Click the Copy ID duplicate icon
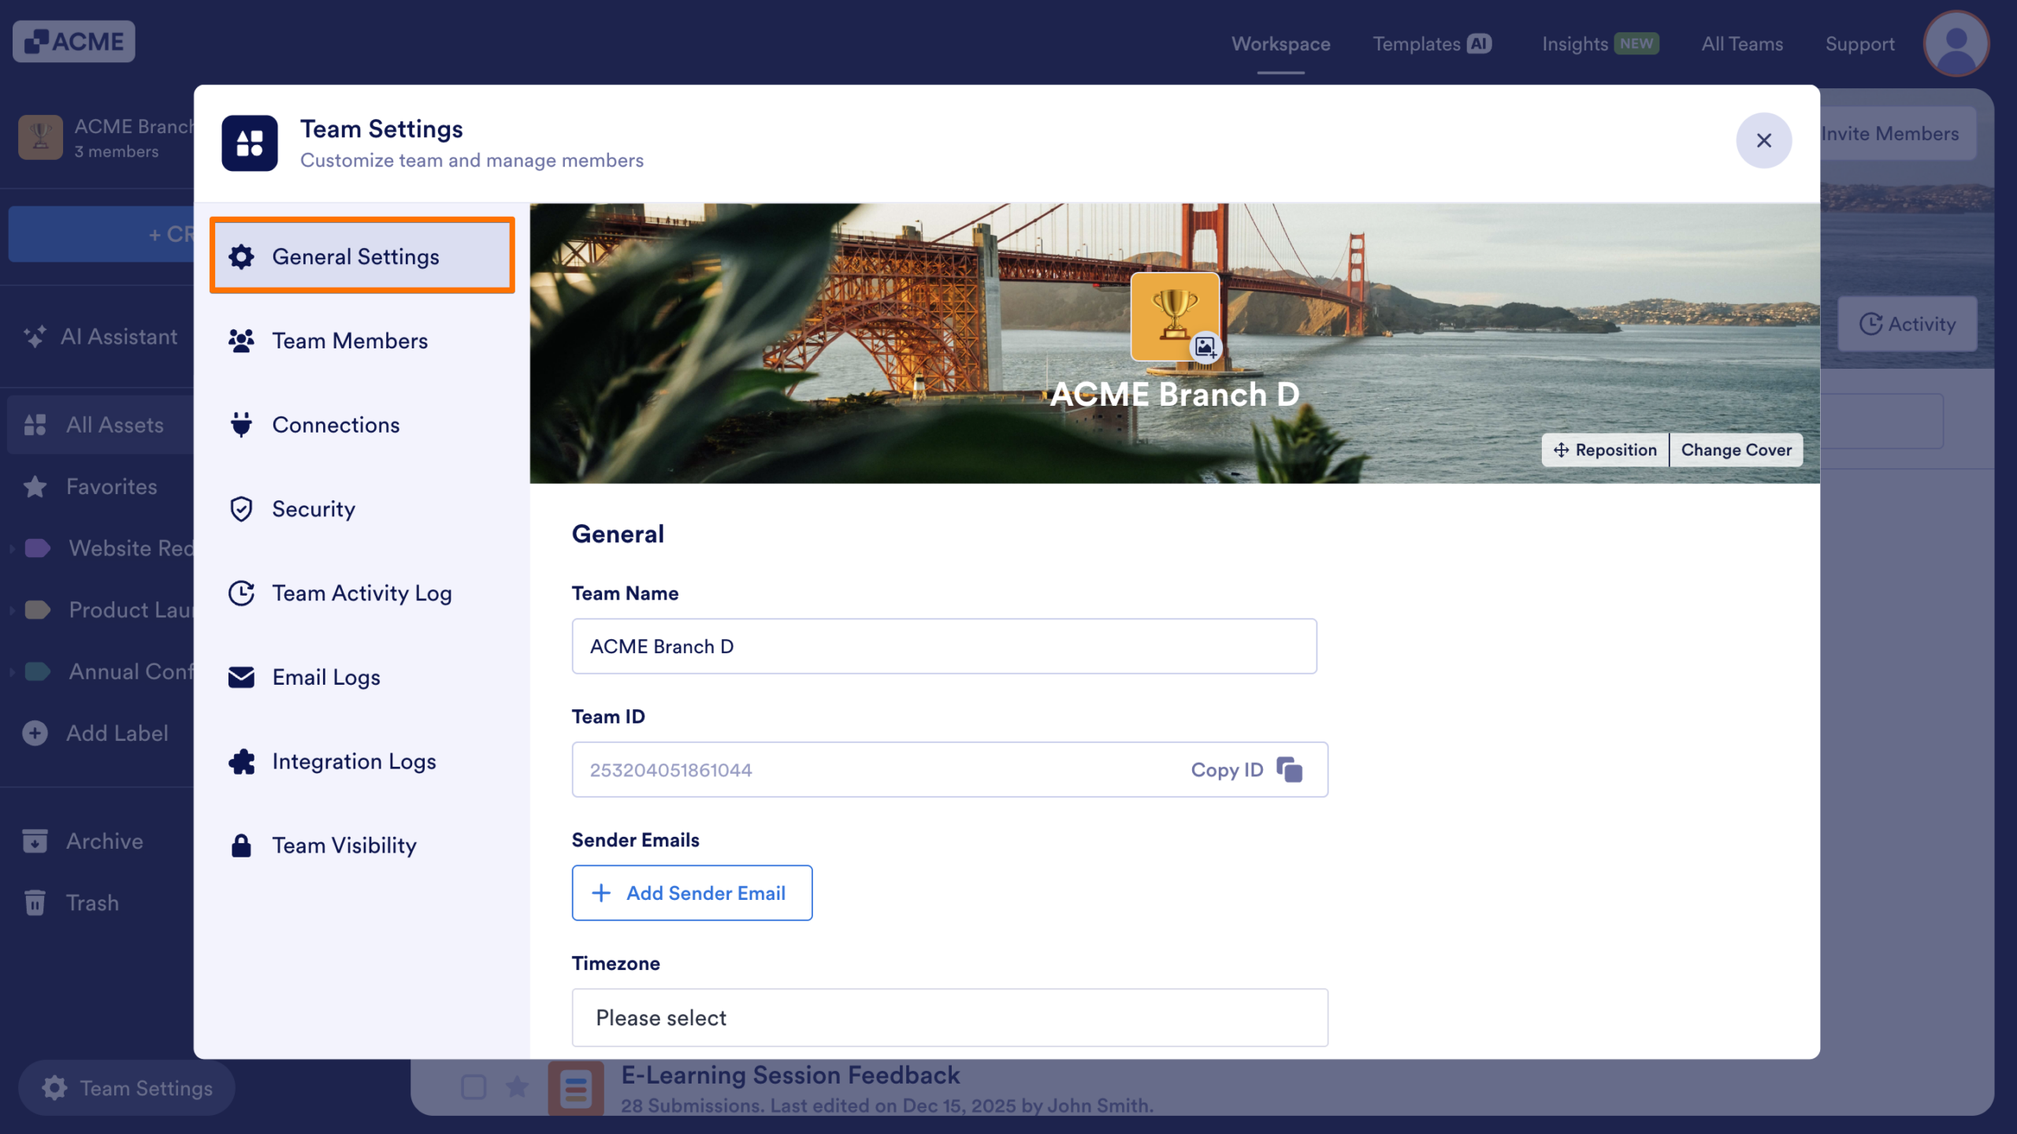 point(1290,769)
